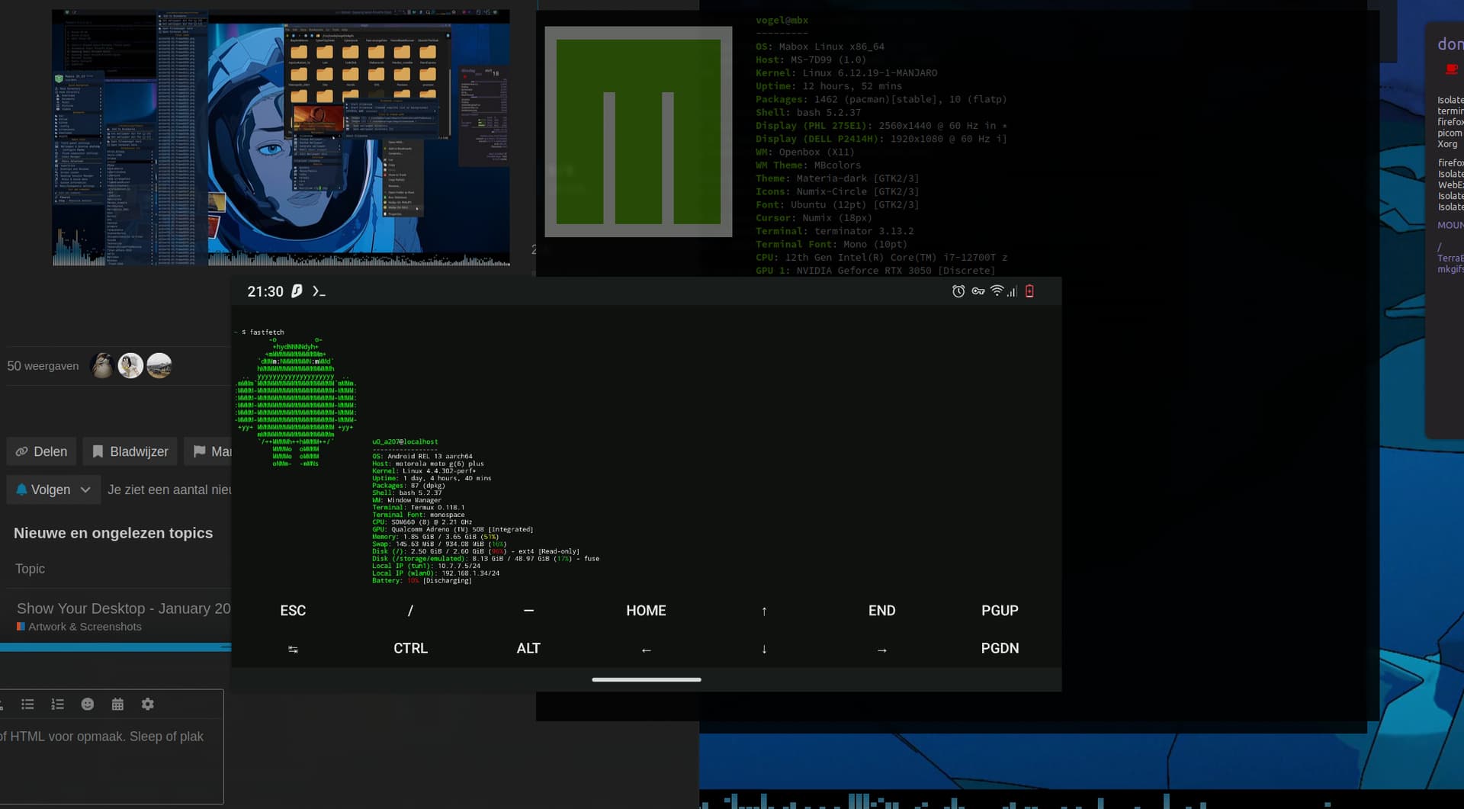The image size is (1464, 809).
Task: Click the bulleted list icon in editor toolbar
Action: (x=27, y=705)
